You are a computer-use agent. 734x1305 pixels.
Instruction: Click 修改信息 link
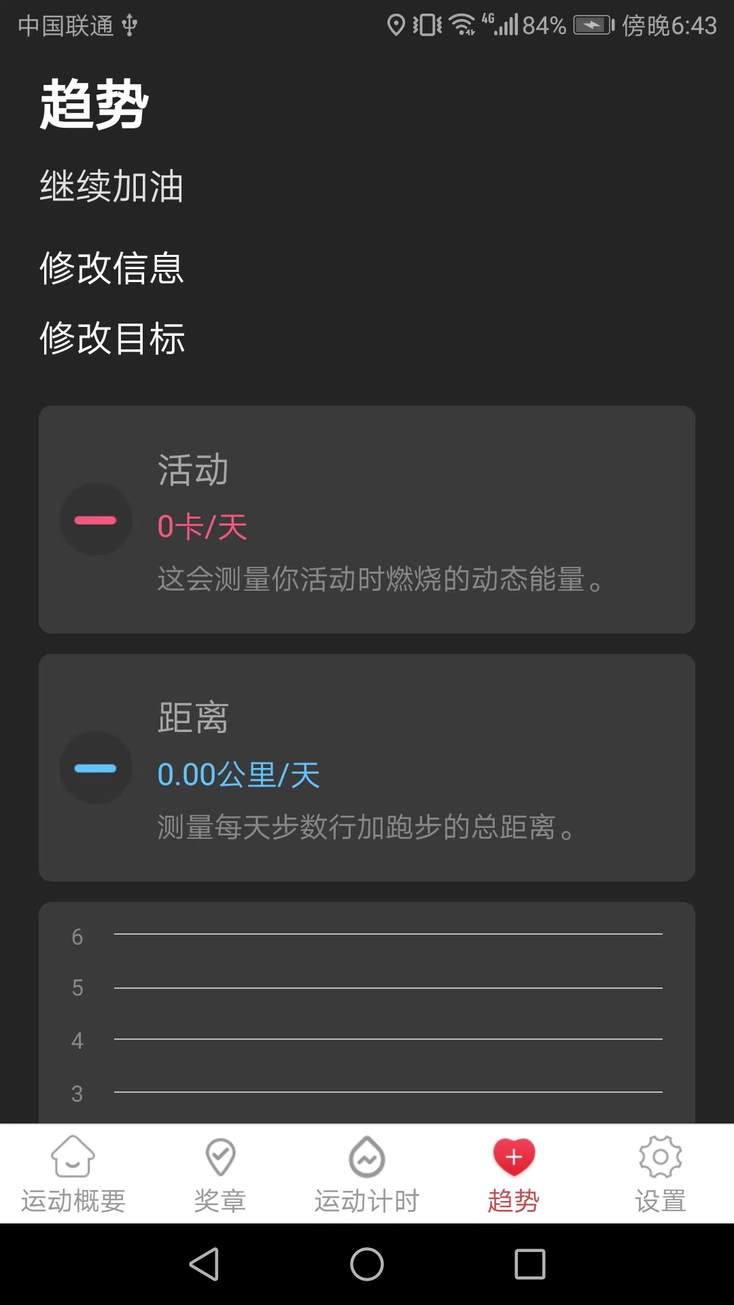click(x=112, y=268)
